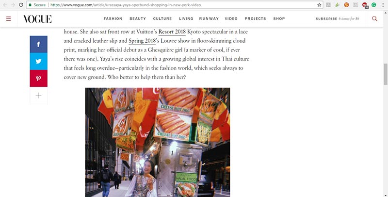Share the article on Twitter

(39, 61)
